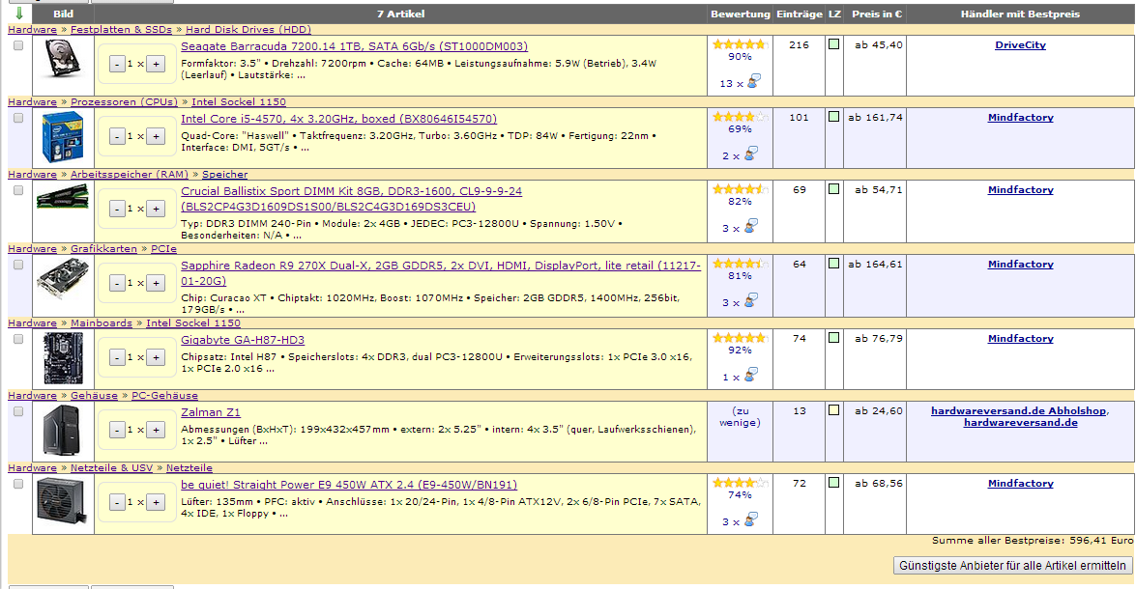The width and height of the screenshot is (1136, 589).
Task: Sort by Einträge column header
Action: pos(800,14)
